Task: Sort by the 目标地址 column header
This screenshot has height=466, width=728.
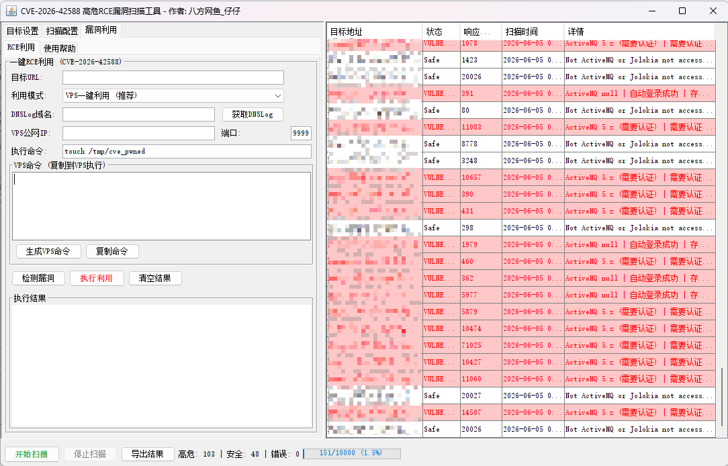Action: pyautogui.click(x=375, y=32)
